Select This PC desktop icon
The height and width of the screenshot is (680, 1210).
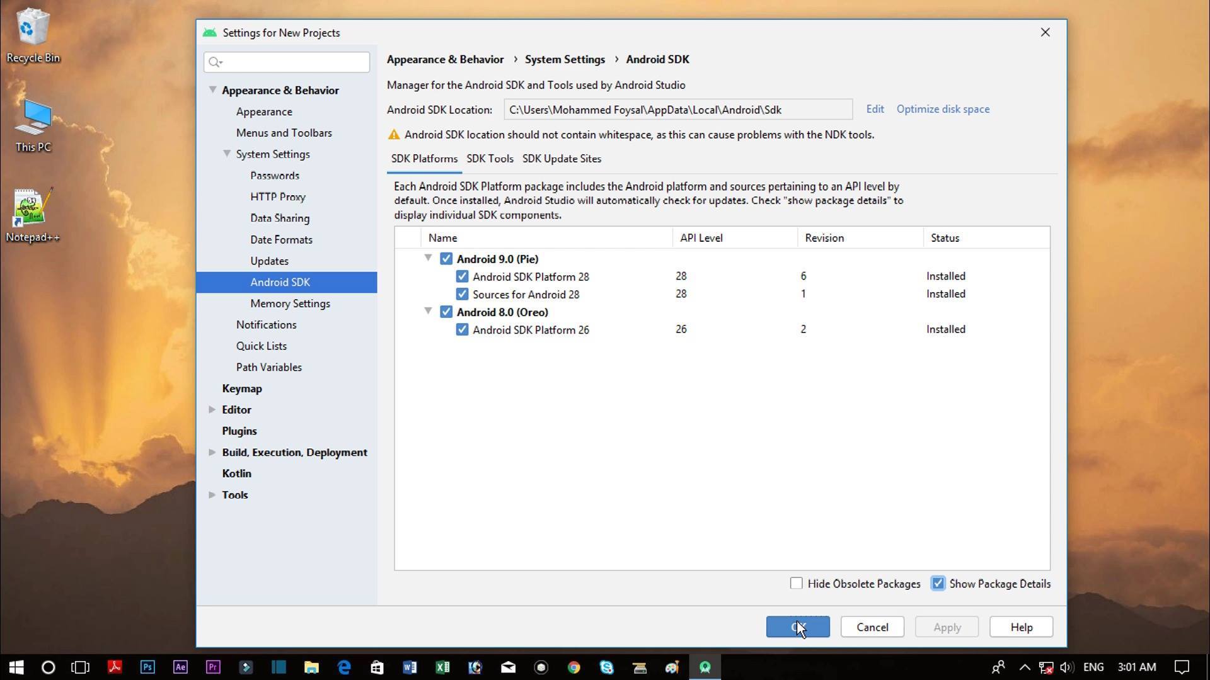33,126
